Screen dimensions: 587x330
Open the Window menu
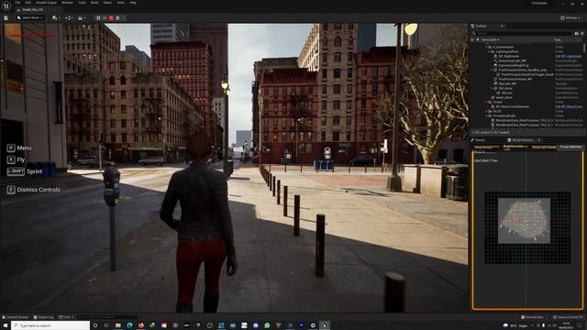[x=67, y=3]
